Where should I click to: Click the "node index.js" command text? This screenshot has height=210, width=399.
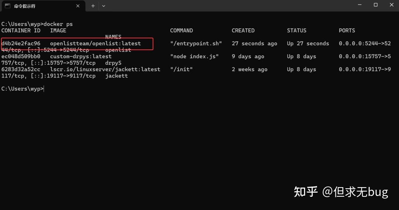tap(194, 56)
